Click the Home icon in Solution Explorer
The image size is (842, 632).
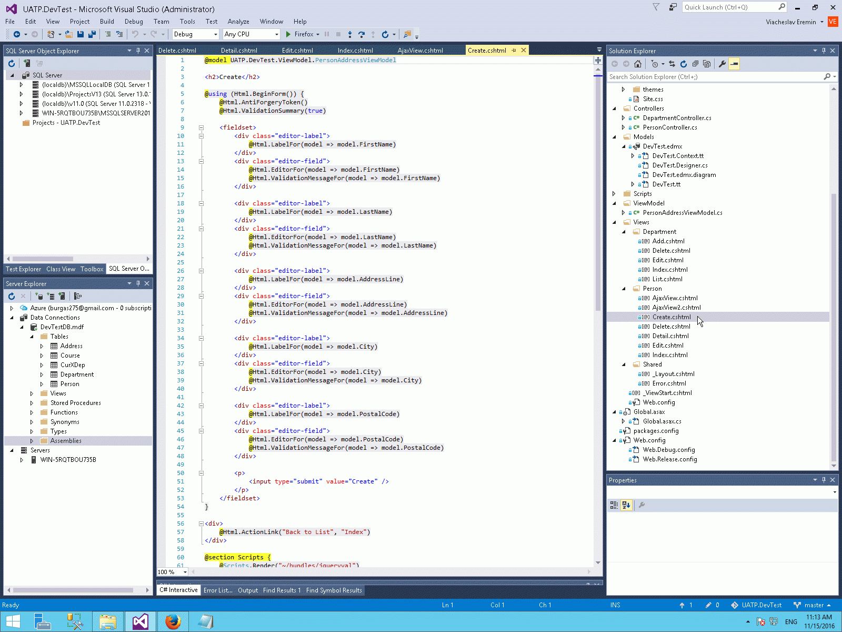point(638,64)
